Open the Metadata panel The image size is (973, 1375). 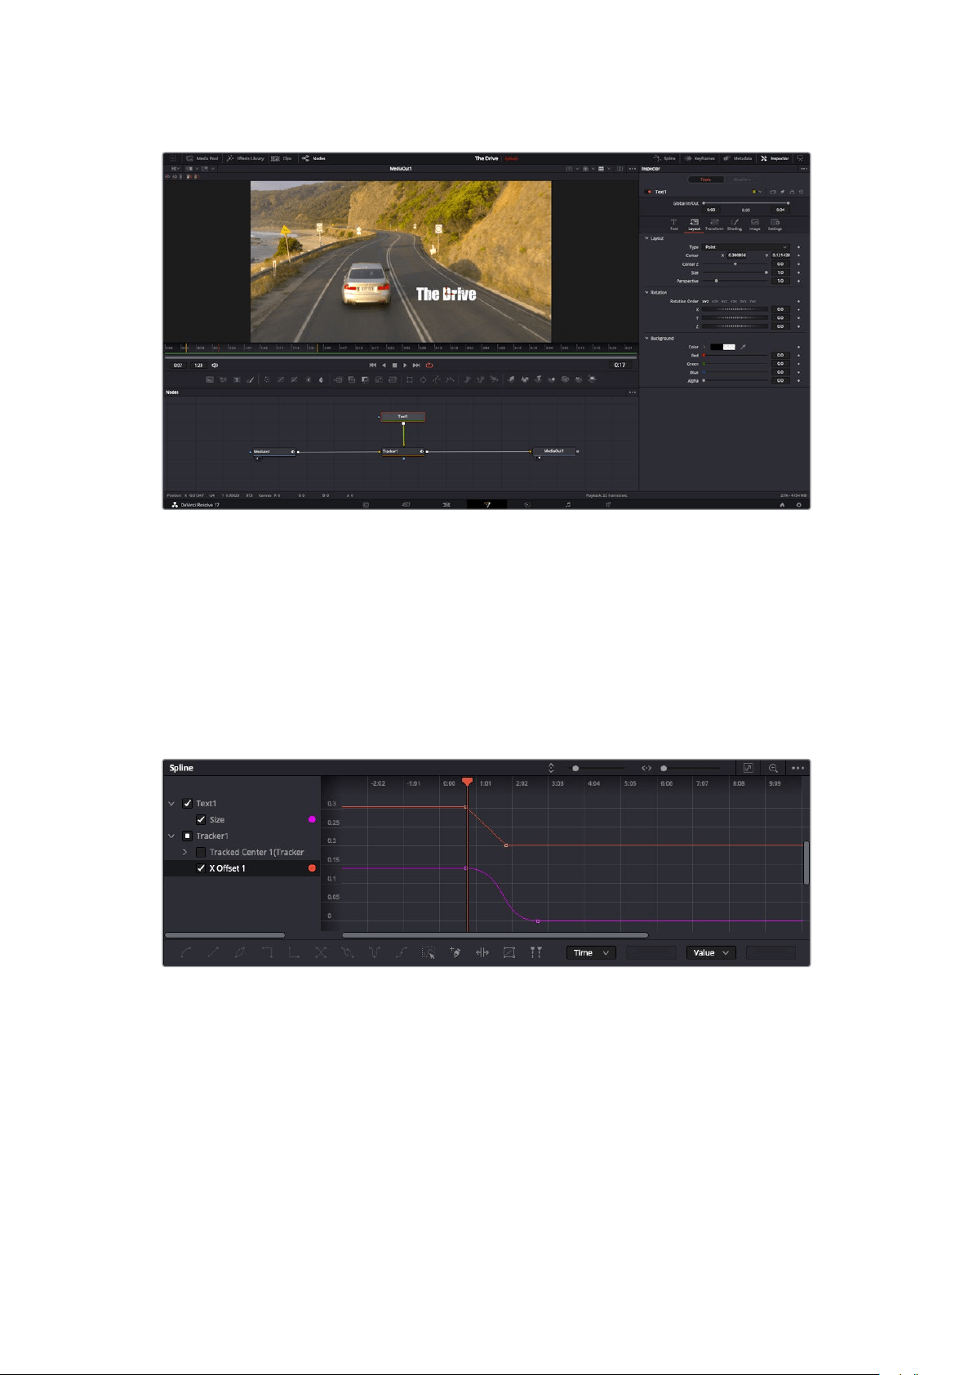coord(738,158)
